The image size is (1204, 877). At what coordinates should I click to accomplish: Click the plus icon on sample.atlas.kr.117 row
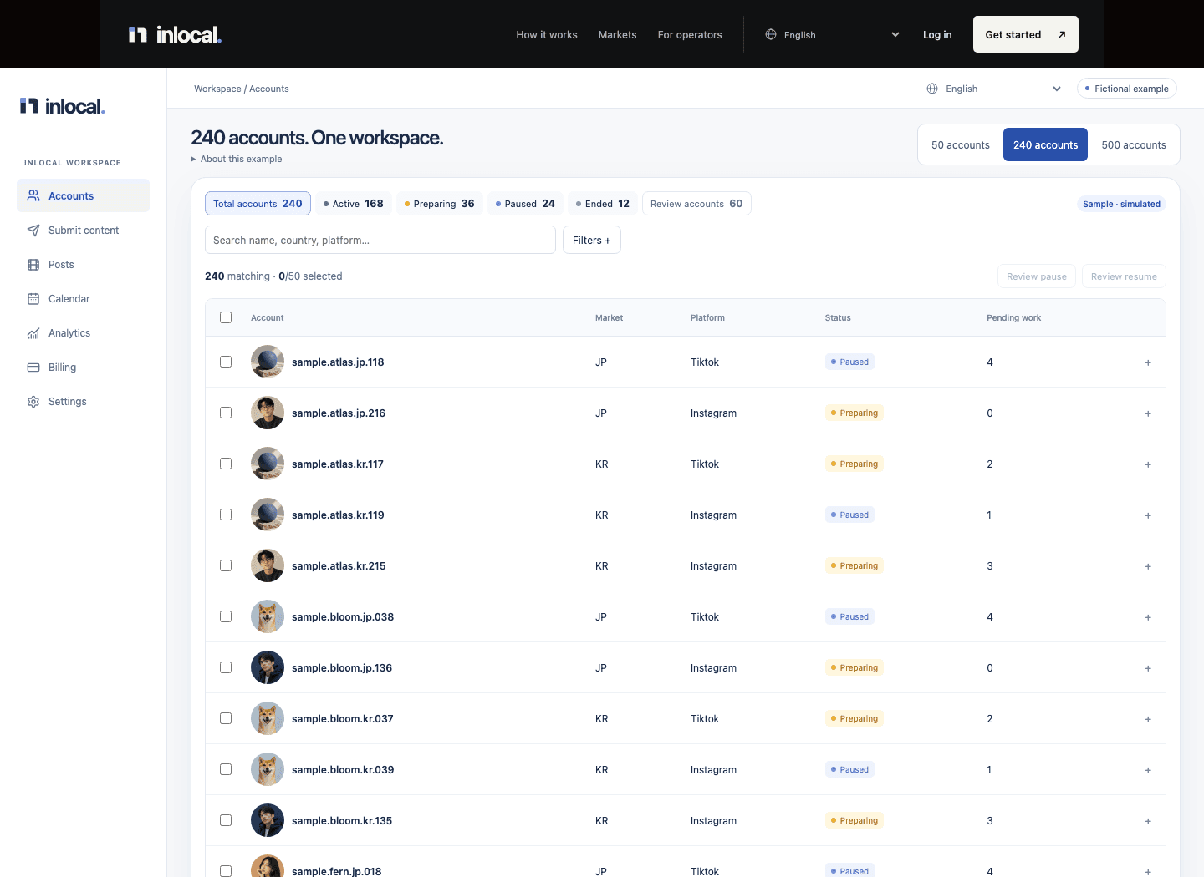[x=1148, y=464]
